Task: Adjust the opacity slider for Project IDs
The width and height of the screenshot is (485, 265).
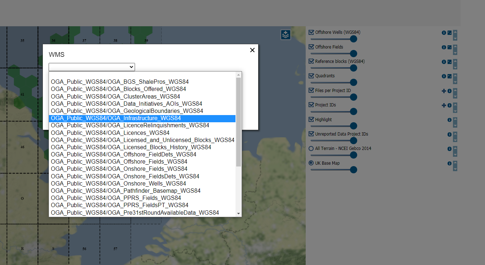Action: coord(353,111)
